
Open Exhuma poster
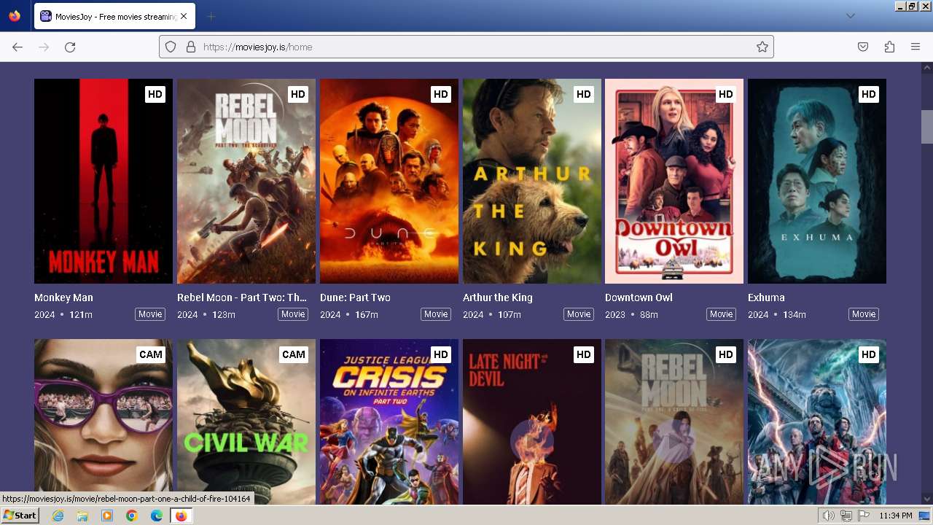817,181
